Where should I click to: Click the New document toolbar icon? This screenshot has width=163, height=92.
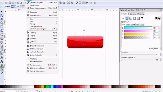[3, 3]
